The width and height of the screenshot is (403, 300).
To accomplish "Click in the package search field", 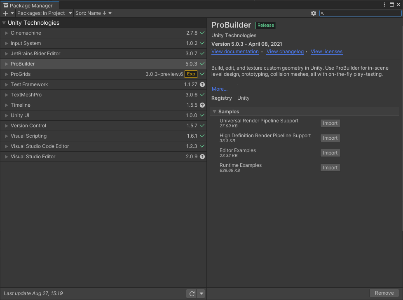I will point(362,13).
